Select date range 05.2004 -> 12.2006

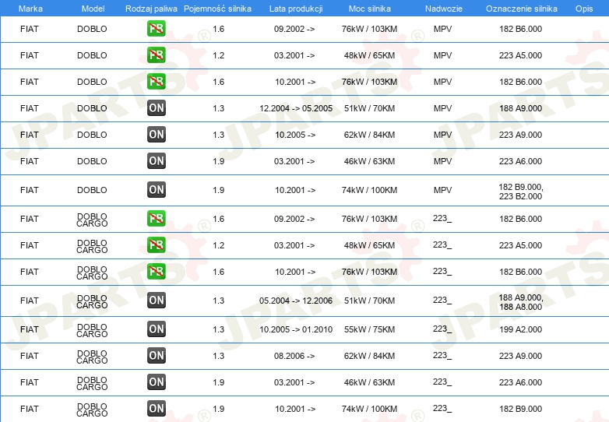tap(296, 301)
